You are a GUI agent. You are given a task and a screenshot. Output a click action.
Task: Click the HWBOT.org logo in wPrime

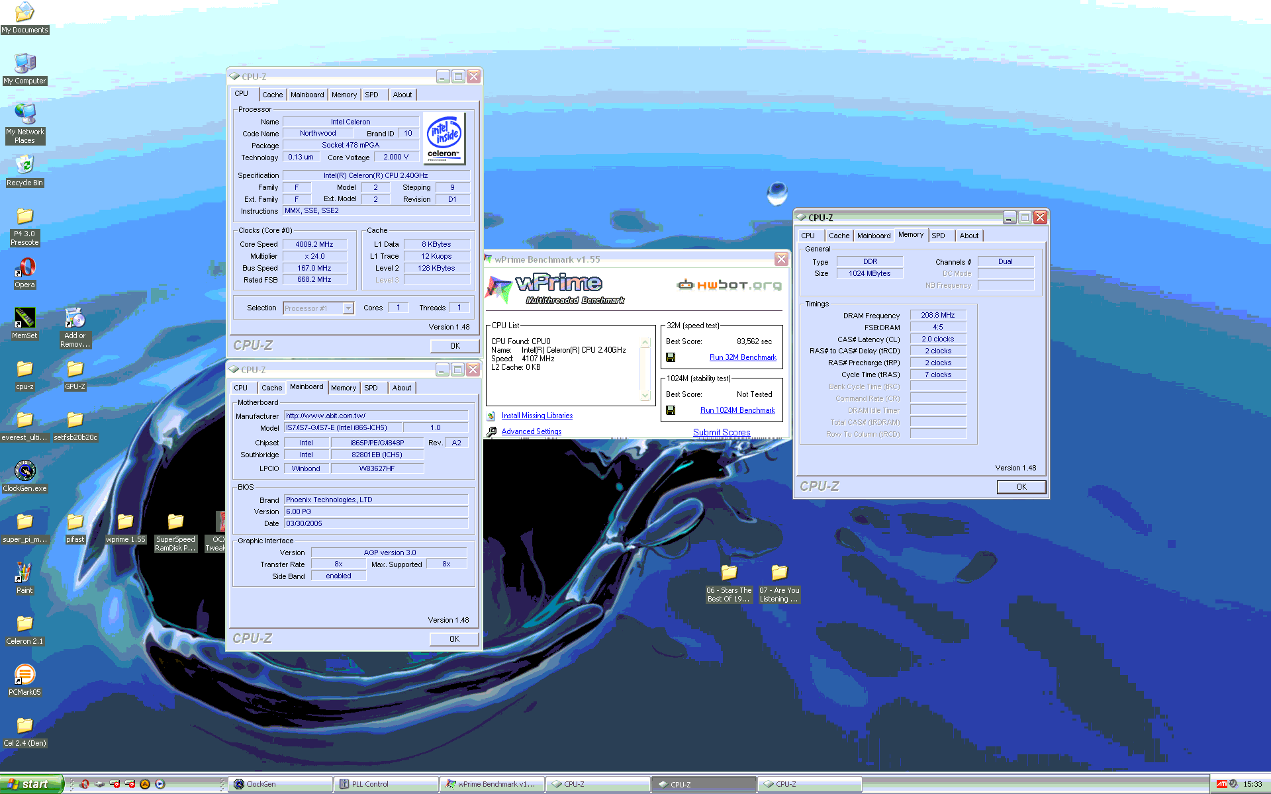coord(729,285)
